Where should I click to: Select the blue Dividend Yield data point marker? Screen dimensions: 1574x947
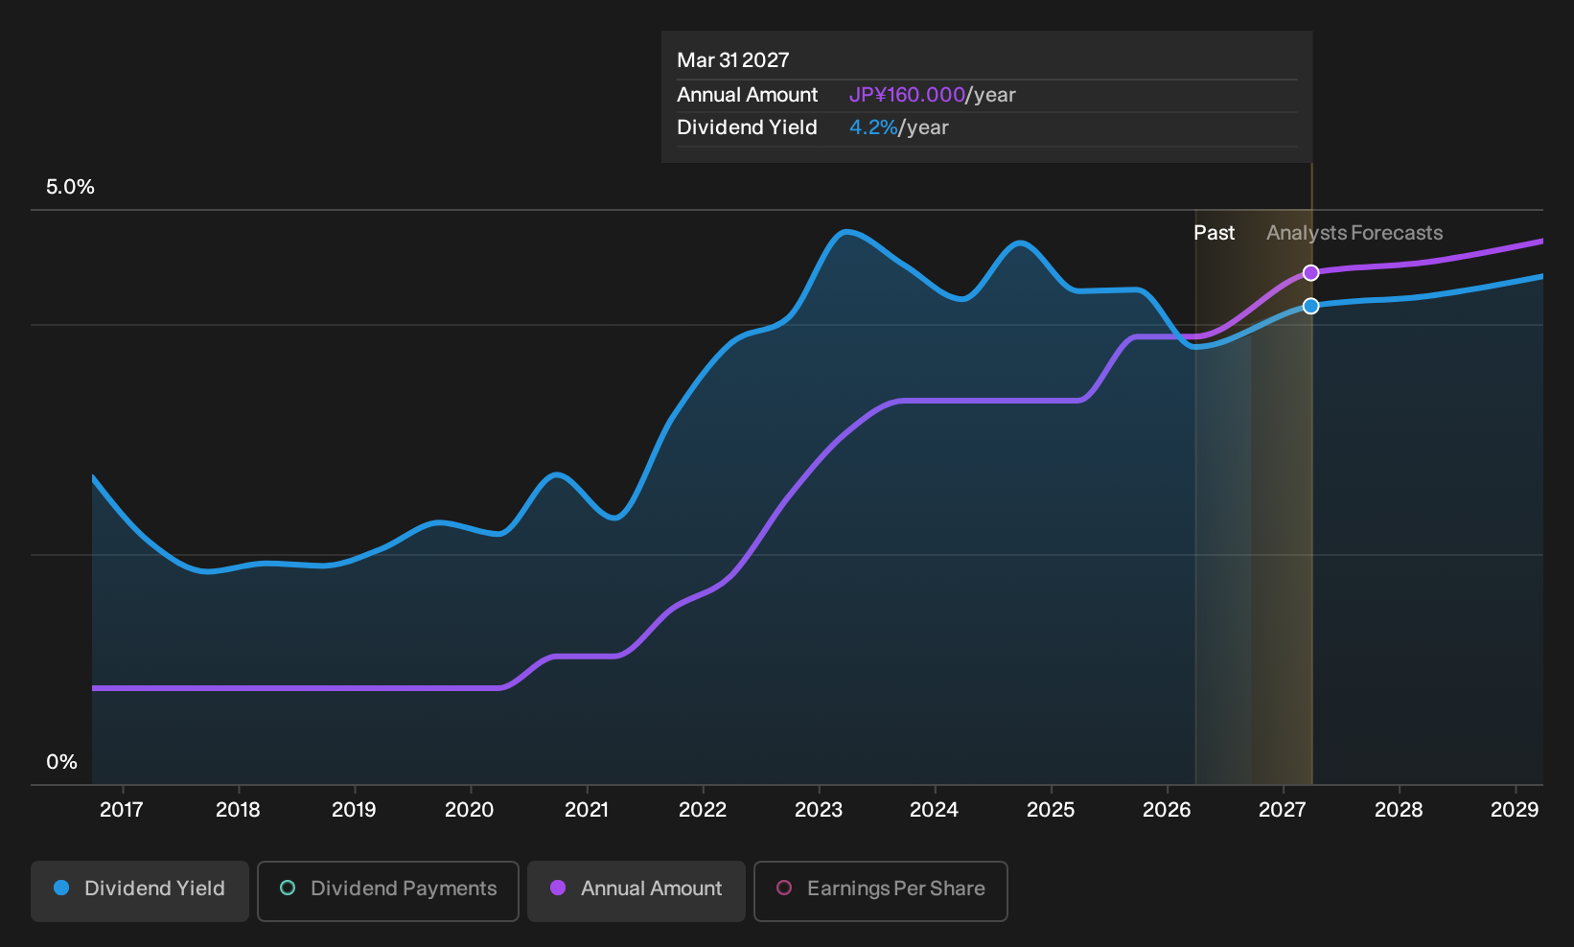click(1311, 306)
